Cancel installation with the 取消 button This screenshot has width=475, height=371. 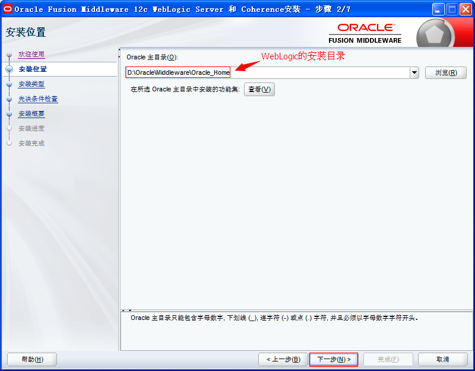point(442,359)
